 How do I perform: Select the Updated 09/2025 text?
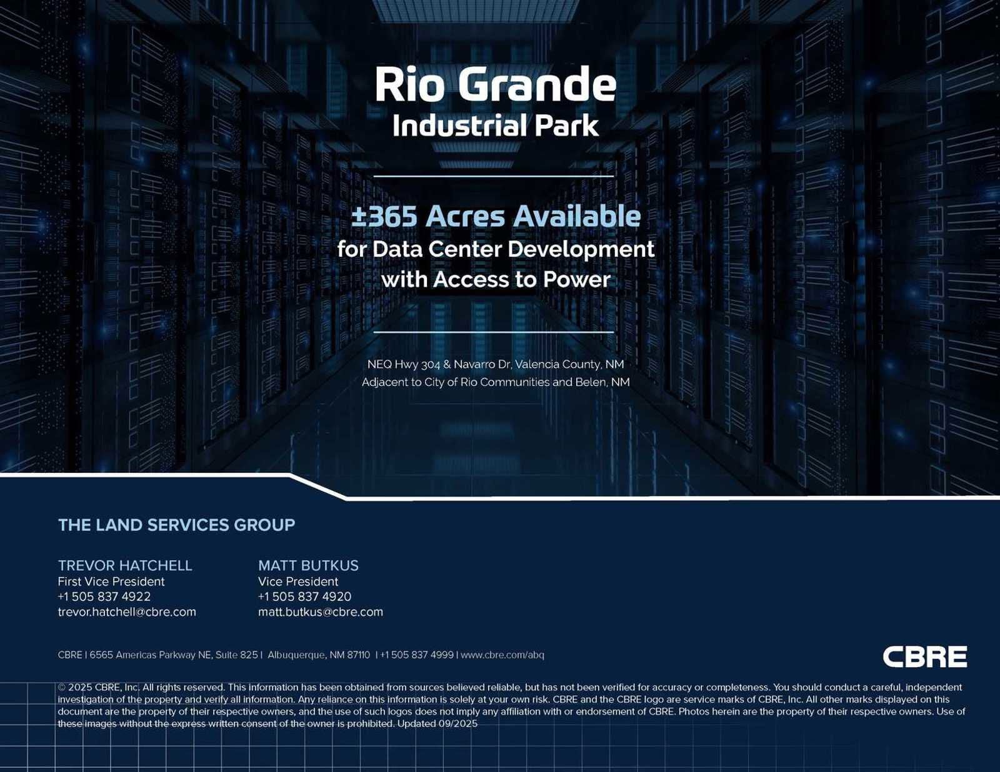click(x=438, y=724)
